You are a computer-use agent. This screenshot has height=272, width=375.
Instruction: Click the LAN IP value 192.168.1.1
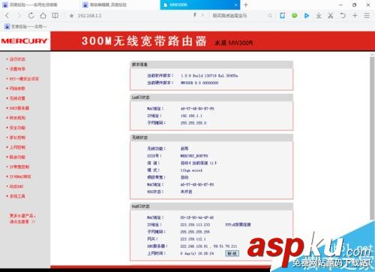click(191, 116)
